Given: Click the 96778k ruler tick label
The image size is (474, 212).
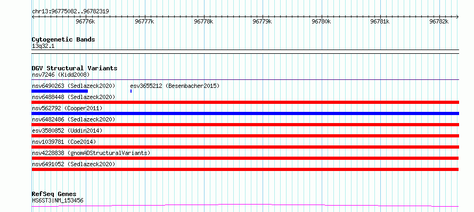Looking at the screenshot, I should click(203, 21).
